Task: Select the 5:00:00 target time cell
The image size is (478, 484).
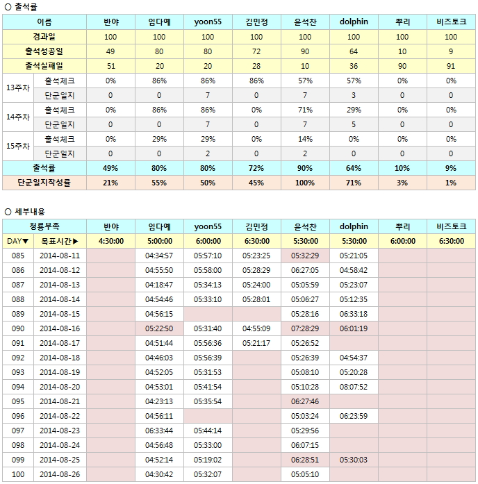Action: [x=159, y=241]
